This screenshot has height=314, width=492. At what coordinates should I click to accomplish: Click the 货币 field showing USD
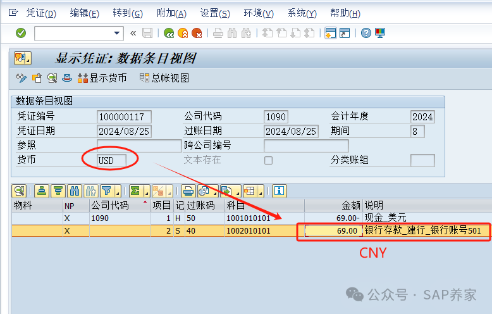point(112,160)
